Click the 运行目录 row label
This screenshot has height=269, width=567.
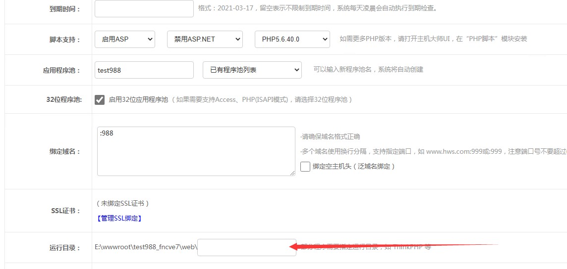64,248
